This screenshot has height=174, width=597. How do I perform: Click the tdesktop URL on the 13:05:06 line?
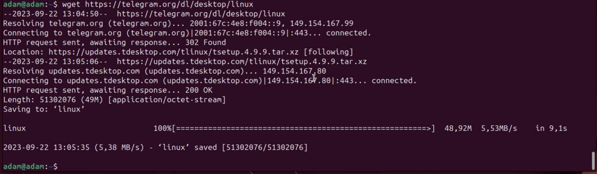click(242, 61)
